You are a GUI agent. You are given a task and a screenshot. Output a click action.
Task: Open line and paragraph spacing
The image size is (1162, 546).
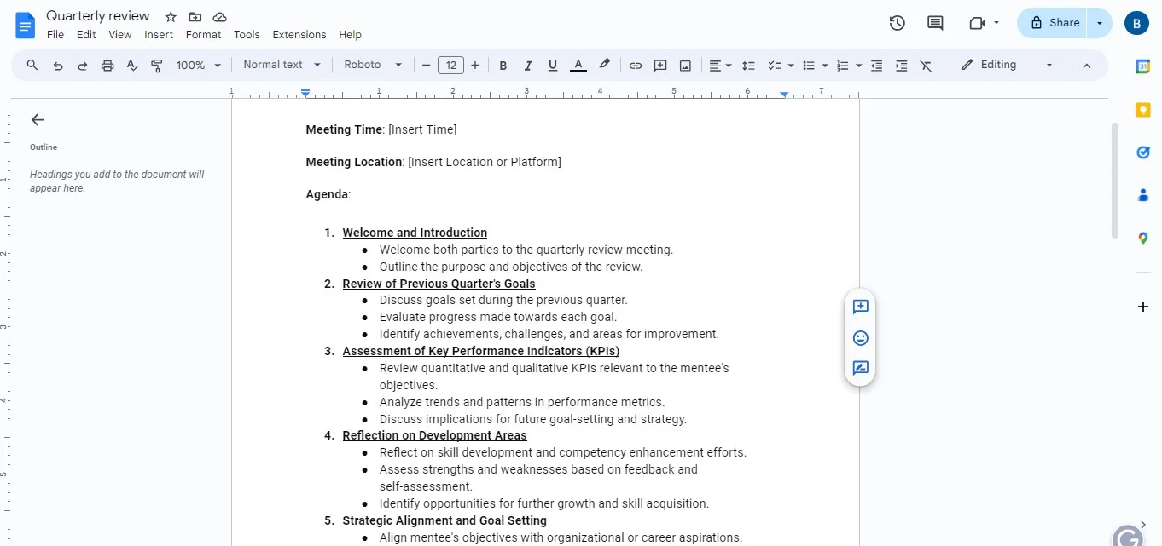(748, 65)
